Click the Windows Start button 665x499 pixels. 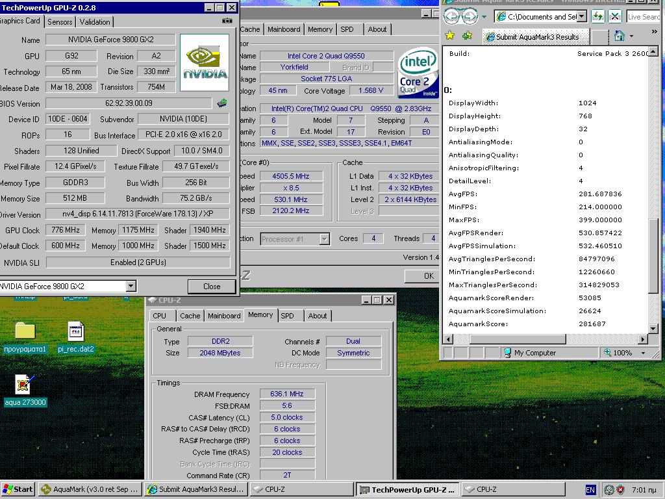tap(18, 489)
